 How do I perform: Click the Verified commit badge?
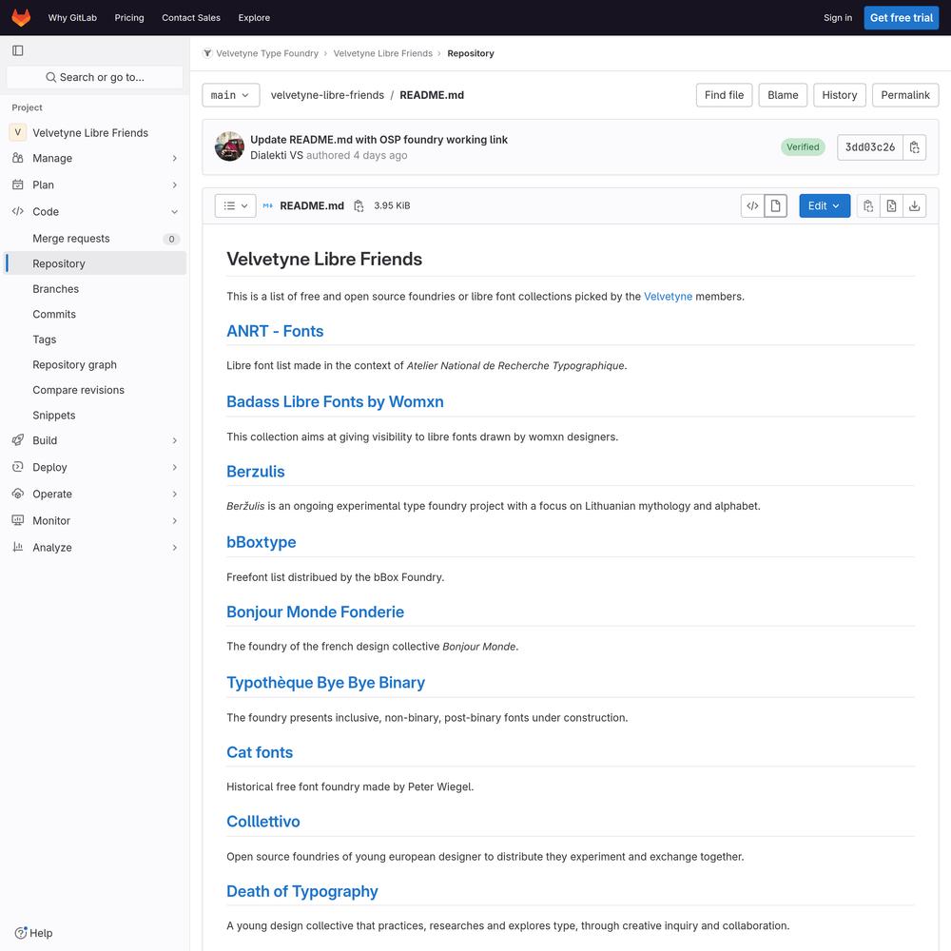click(803, 147)
